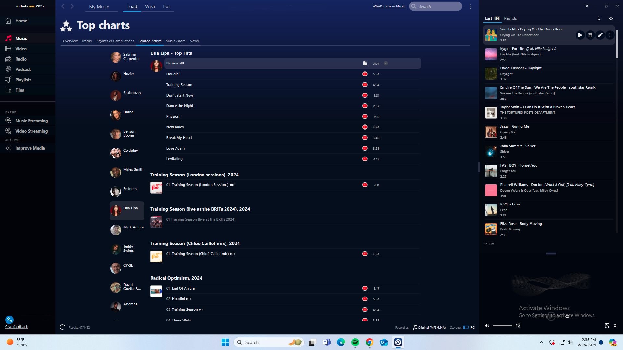Open more options for Sam Feldt track
This screenshot has height=350, width=623.
click(610, 35)
